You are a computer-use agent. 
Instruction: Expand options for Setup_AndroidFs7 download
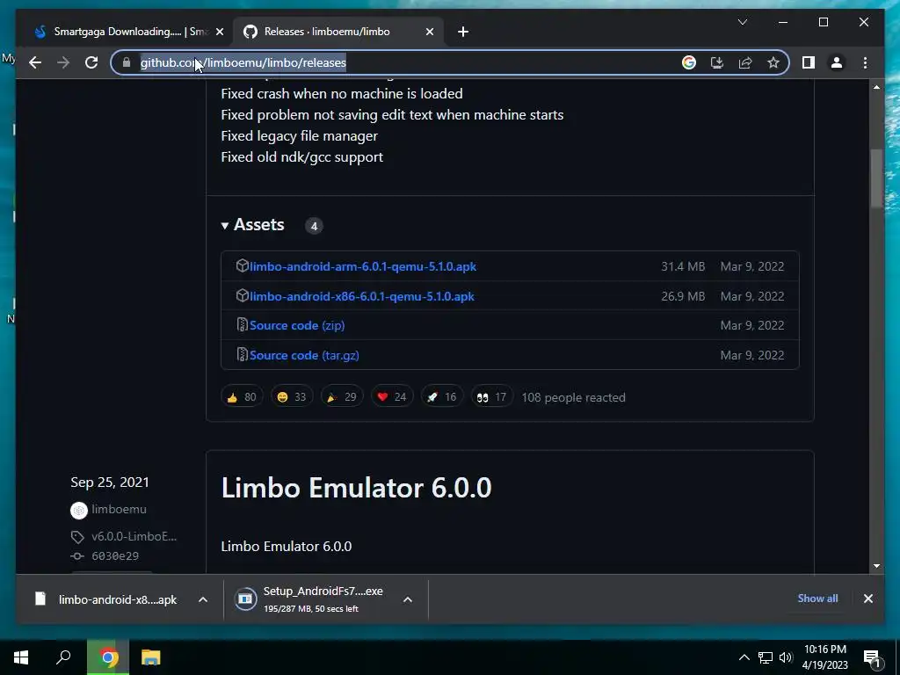(408, 599)
